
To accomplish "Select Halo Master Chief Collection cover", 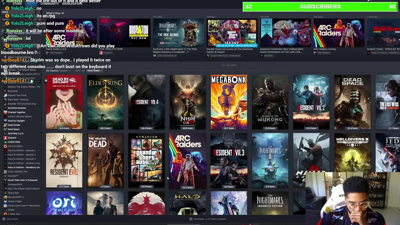I will 187,203.
